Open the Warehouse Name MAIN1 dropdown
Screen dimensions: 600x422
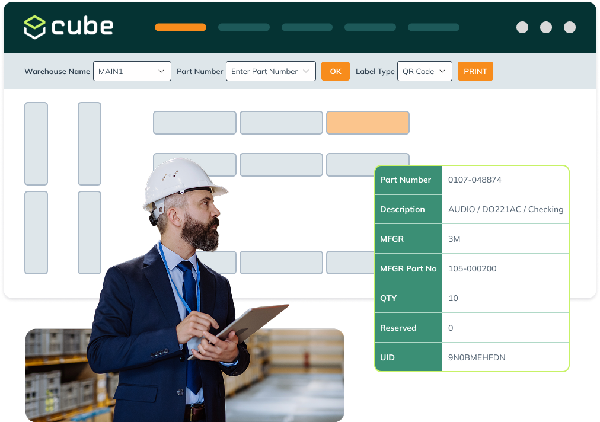132,71
